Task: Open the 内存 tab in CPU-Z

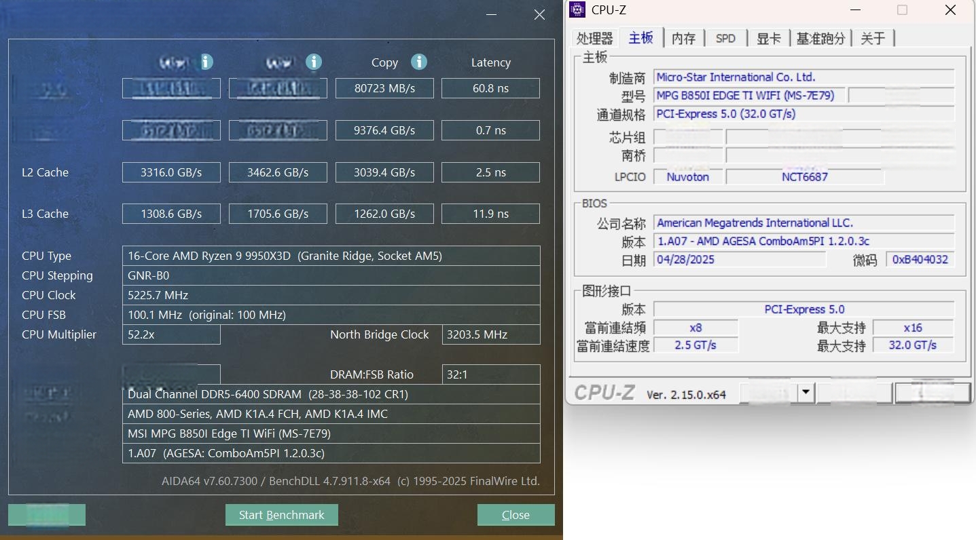Action: [x=683, y=38]
